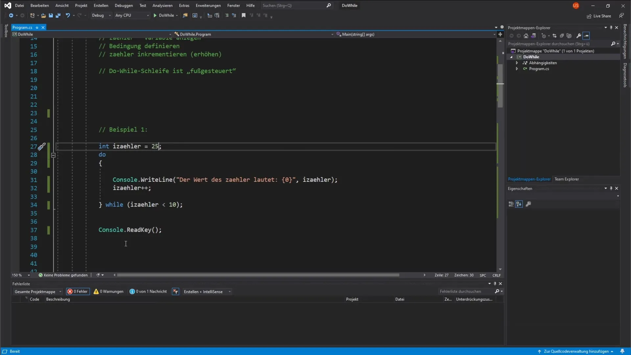Click the save all icon

(58, 15)
